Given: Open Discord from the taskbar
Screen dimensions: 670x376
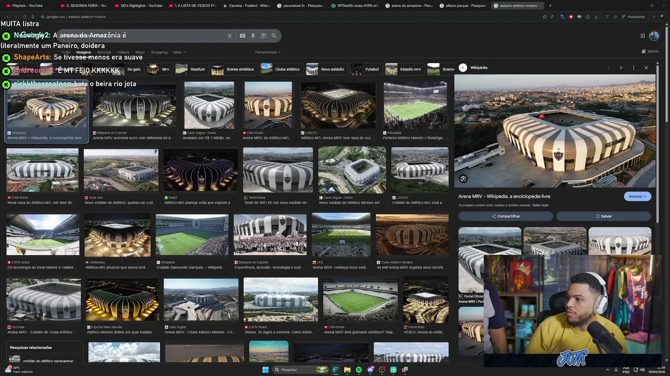Looking at the screenshot, I should (x=370, y=370).
